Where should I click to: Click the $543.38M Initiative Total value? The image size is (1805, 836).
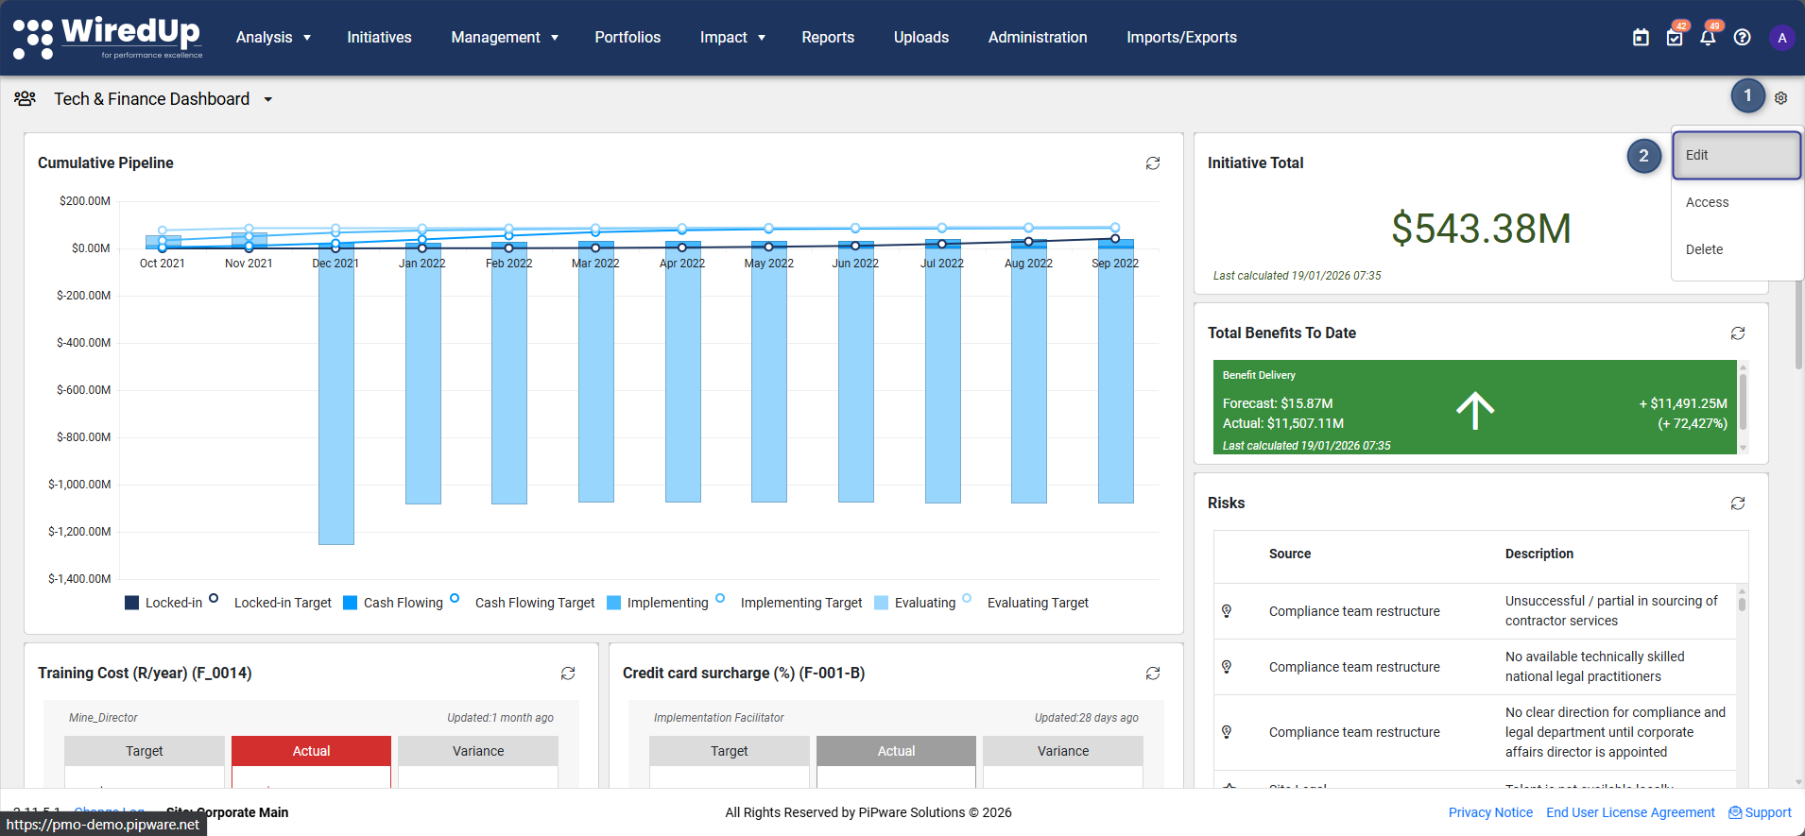[1481, 229]
